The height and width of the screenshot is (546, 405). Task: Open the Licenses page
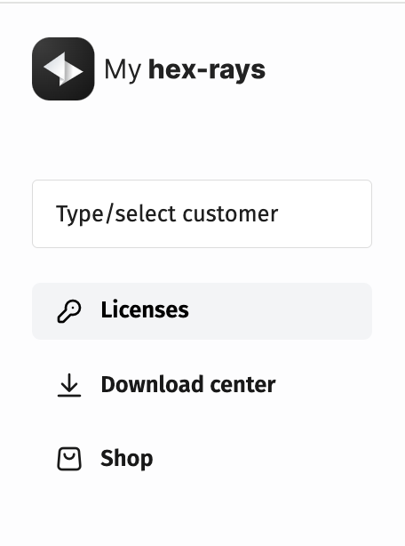(202, 311)
